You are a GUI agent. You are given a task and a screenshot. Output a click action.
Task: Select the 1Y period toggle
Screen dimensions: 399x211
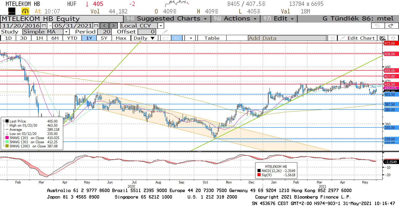(x=89, y=38)
